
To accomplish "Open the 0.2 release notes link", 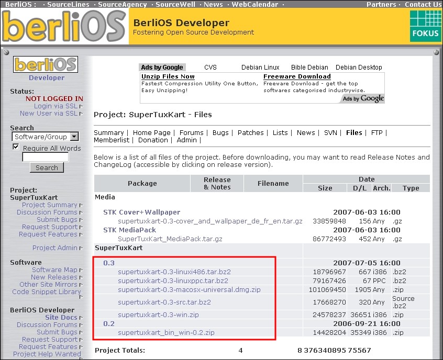I will (109, 324).
